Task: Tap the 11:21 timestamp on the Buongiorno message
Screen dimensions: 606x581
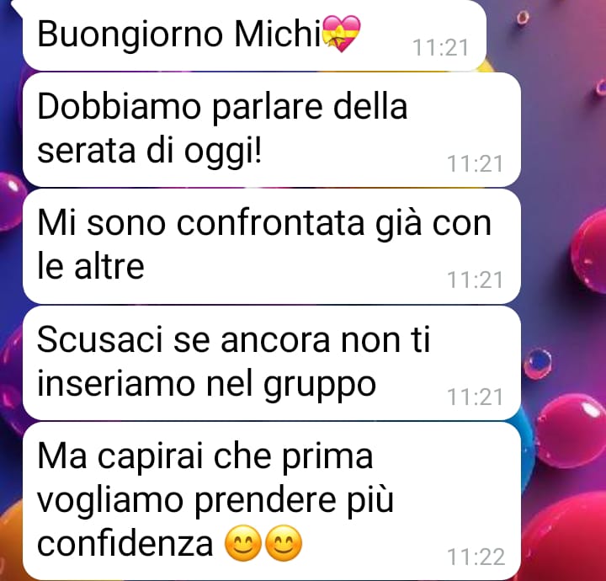Action: [x=441, y=47]
